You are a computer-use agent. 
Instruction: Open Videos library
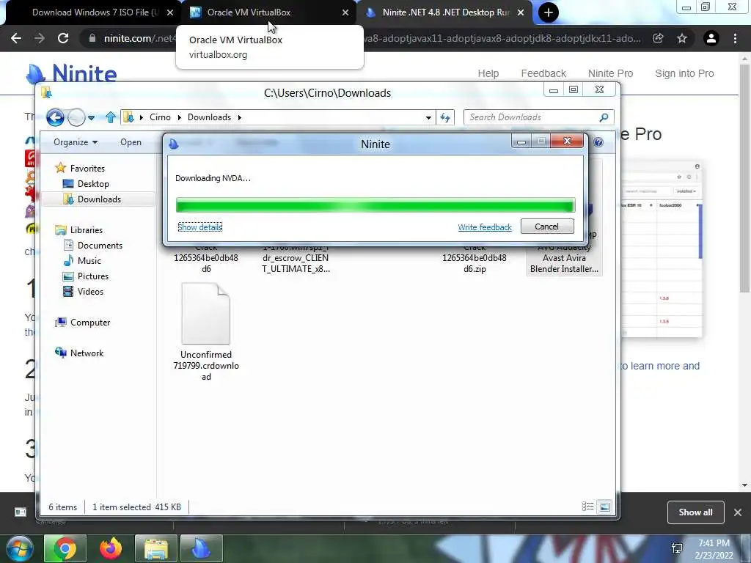[90, 292]
